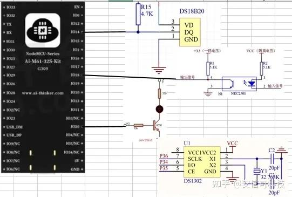The width and height of the screenshot is (292, 197).
Task: Click the www.ai-thinker.com text on the board
Action: 43,93
